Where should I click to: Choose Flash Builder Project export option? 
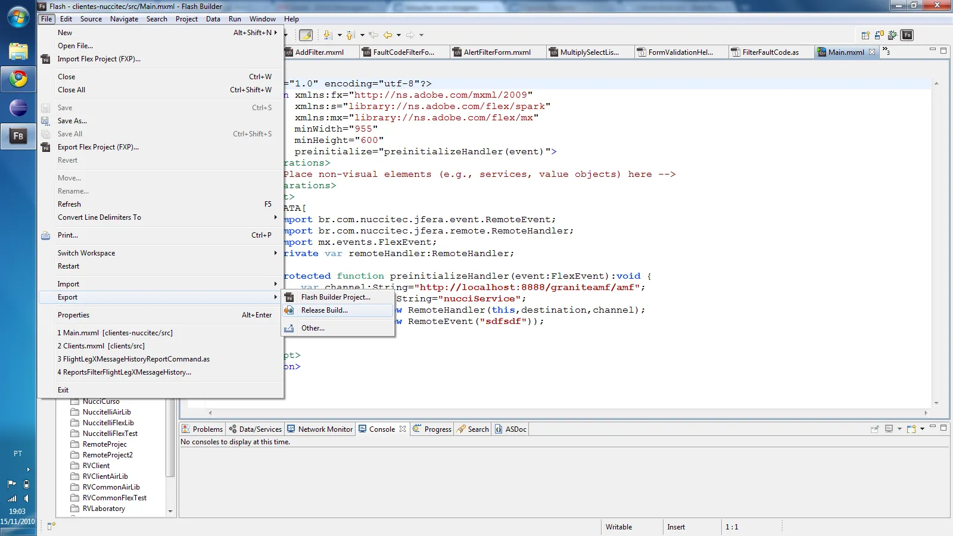pos(335,297)
